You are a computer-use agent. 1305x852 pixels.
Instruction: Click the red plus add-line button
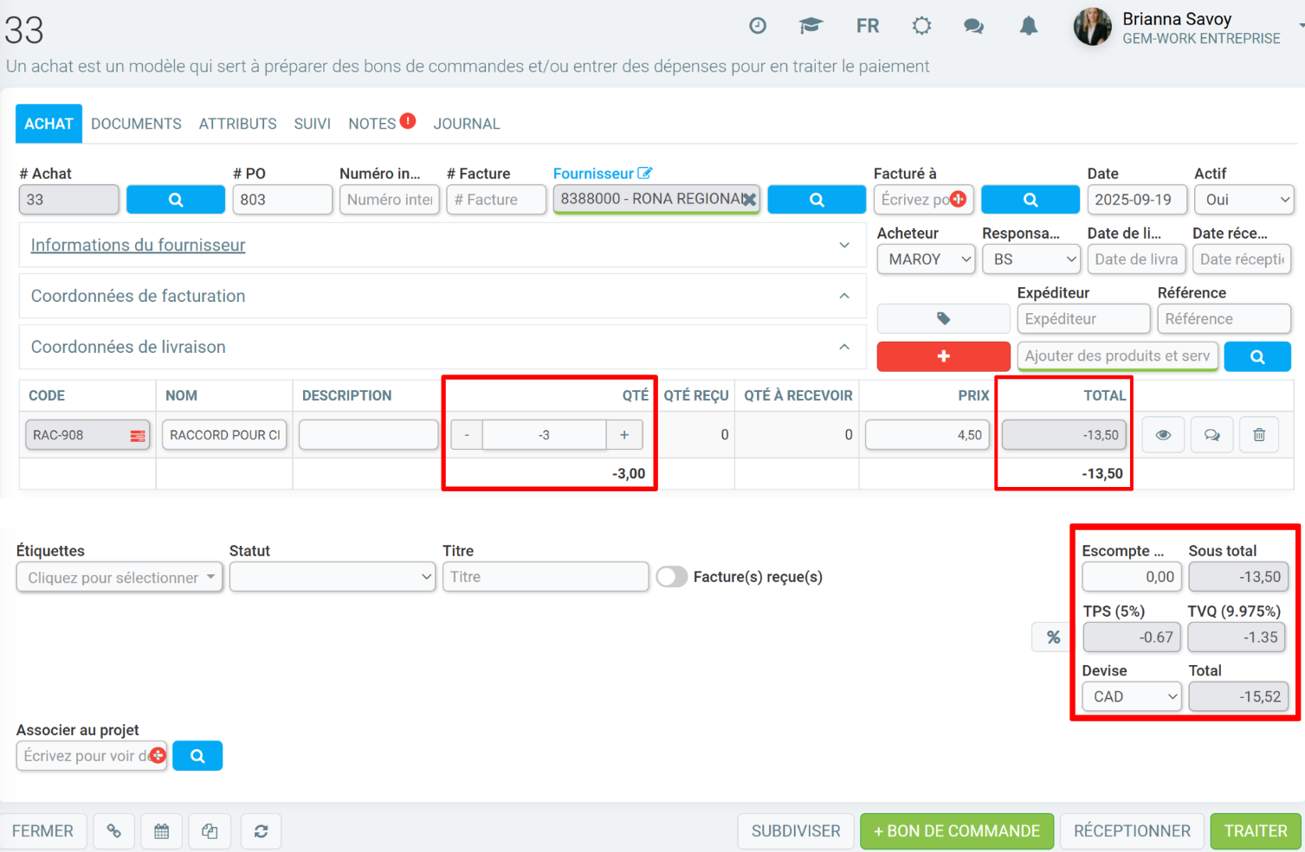(x=944, y=356)
